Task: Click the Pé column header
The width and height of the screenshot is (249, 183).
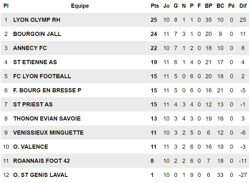Action: click(231, 6)
